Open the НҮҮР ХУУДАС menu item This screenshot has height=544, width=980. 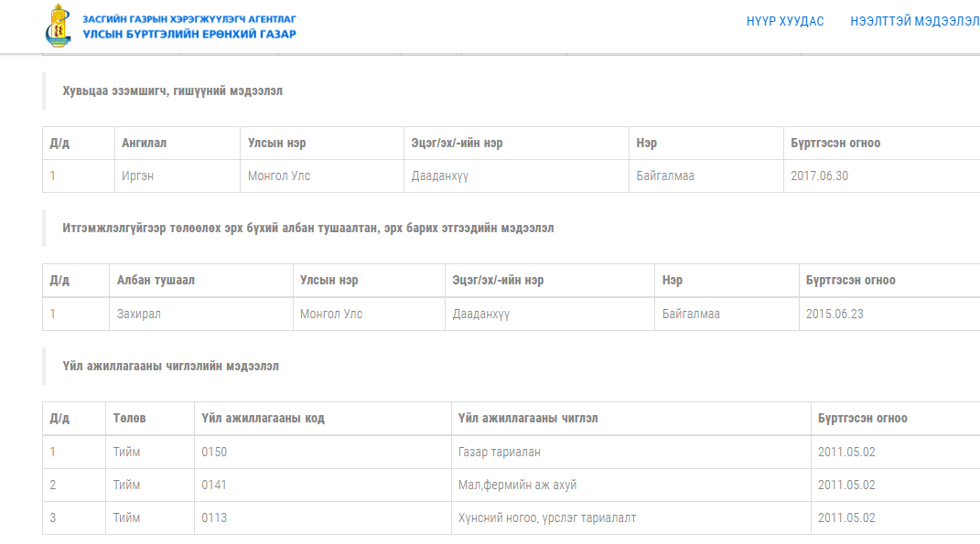click(785, 21)
